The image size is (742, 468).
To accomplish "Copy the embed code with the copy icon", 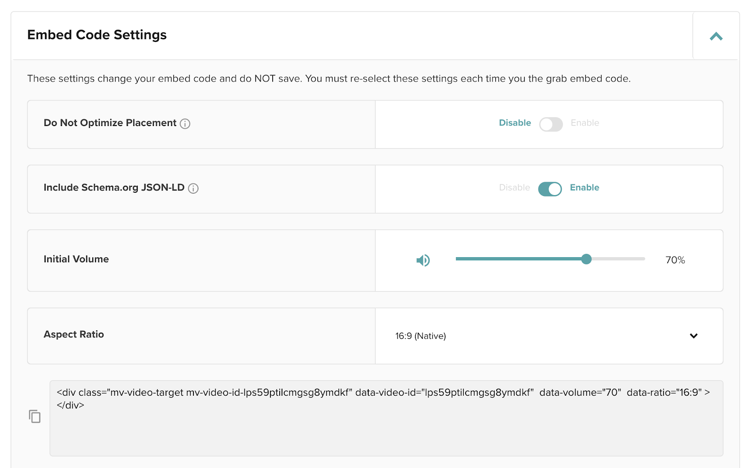I will 35,417.
